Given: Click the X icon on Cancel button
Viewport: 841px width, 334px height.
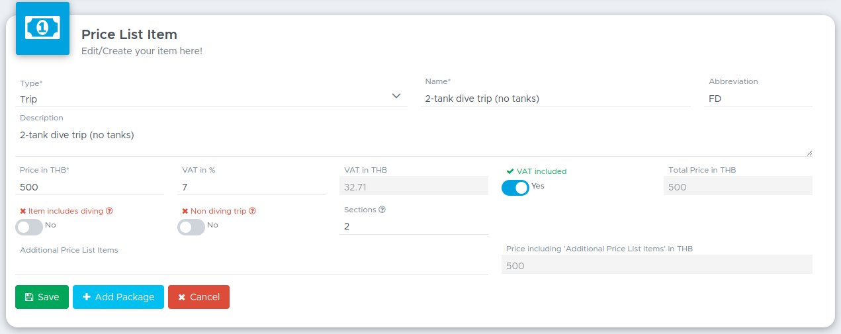Looking at the screenshot, I should click(182, 298).
